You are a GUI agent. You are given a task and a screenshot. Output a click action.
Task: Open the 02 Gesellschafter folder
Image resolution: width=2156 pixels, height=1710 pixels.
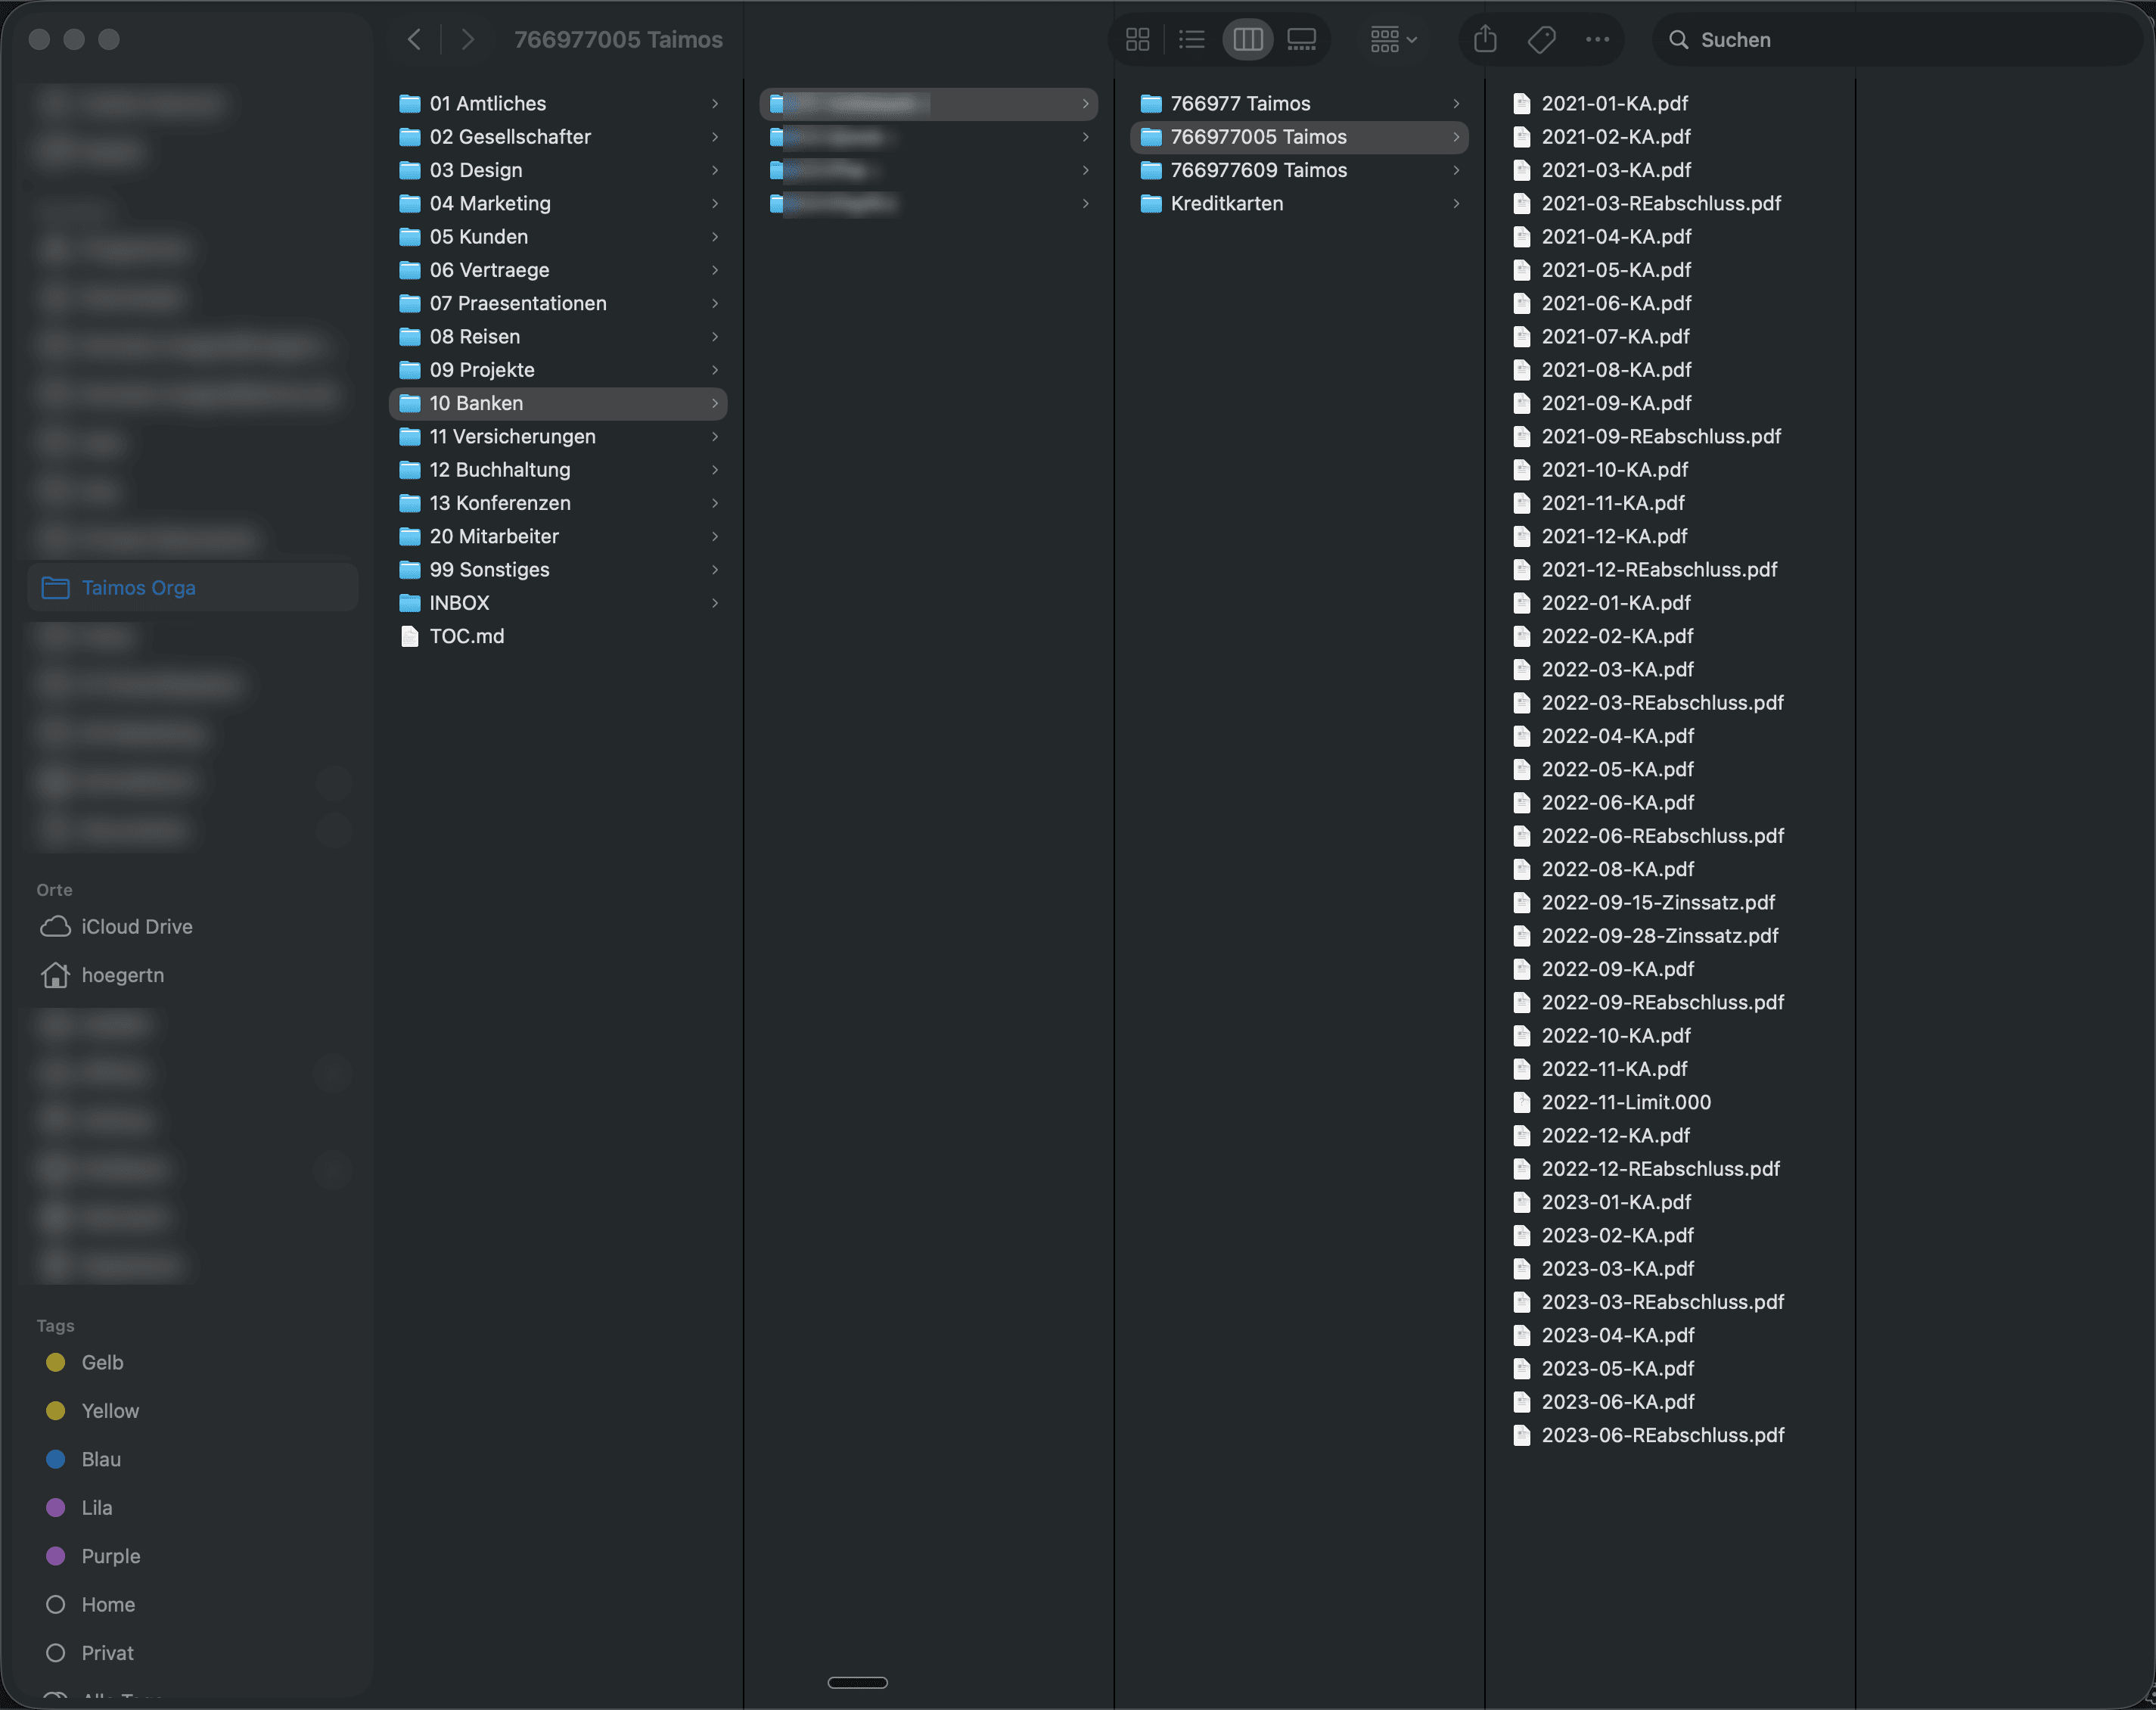point(558,137)
